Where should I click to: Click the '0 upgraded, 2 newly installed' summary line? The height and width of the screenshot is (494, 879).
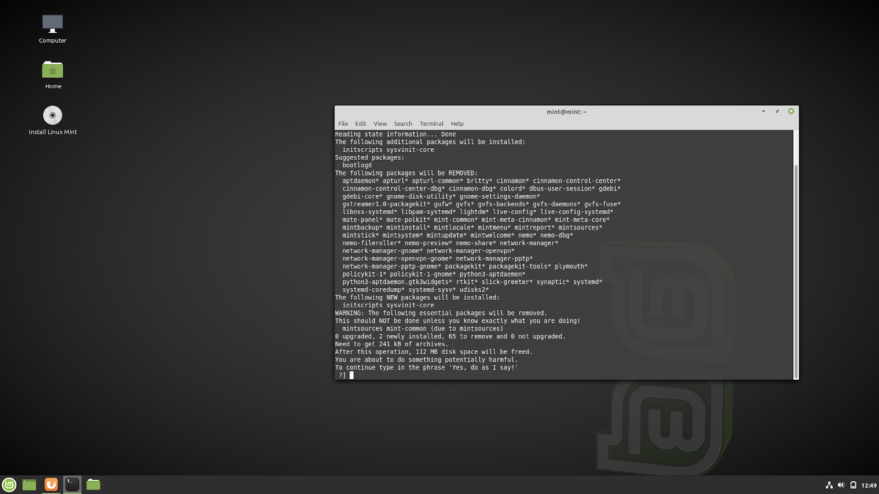point(450,336)
